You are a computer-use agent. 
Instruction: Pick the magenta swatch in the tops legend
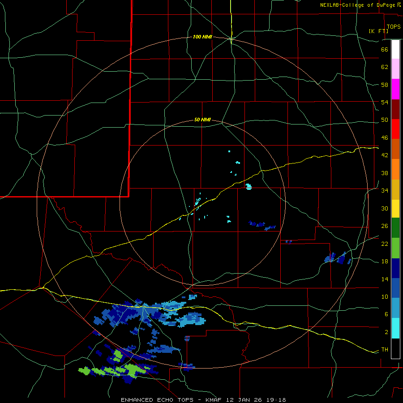[x=395, y=89]
